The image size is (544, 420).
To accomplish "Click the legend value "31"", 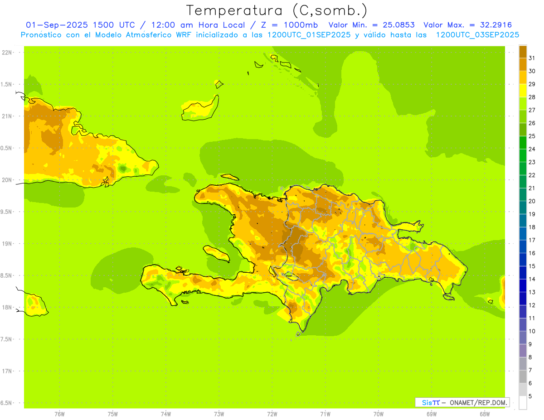I will point(532,58).
